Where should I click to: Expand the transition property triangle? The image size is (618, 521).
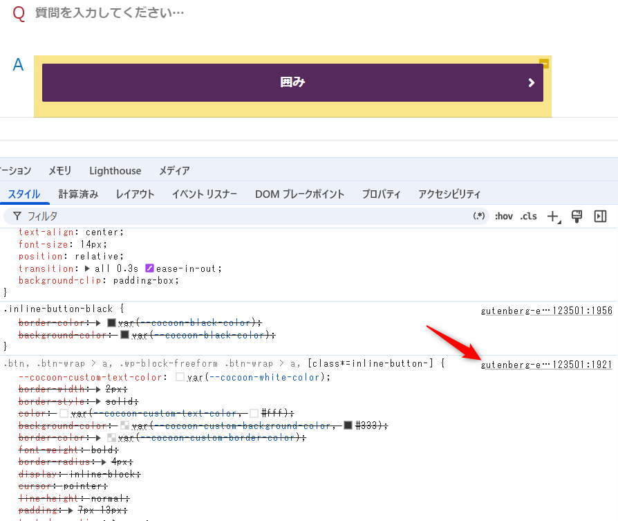(87, 268)
